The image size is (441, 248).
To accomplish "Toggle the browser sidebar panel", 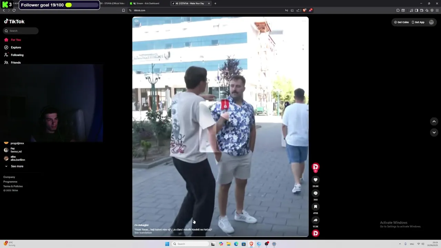I will pos(416,10).
